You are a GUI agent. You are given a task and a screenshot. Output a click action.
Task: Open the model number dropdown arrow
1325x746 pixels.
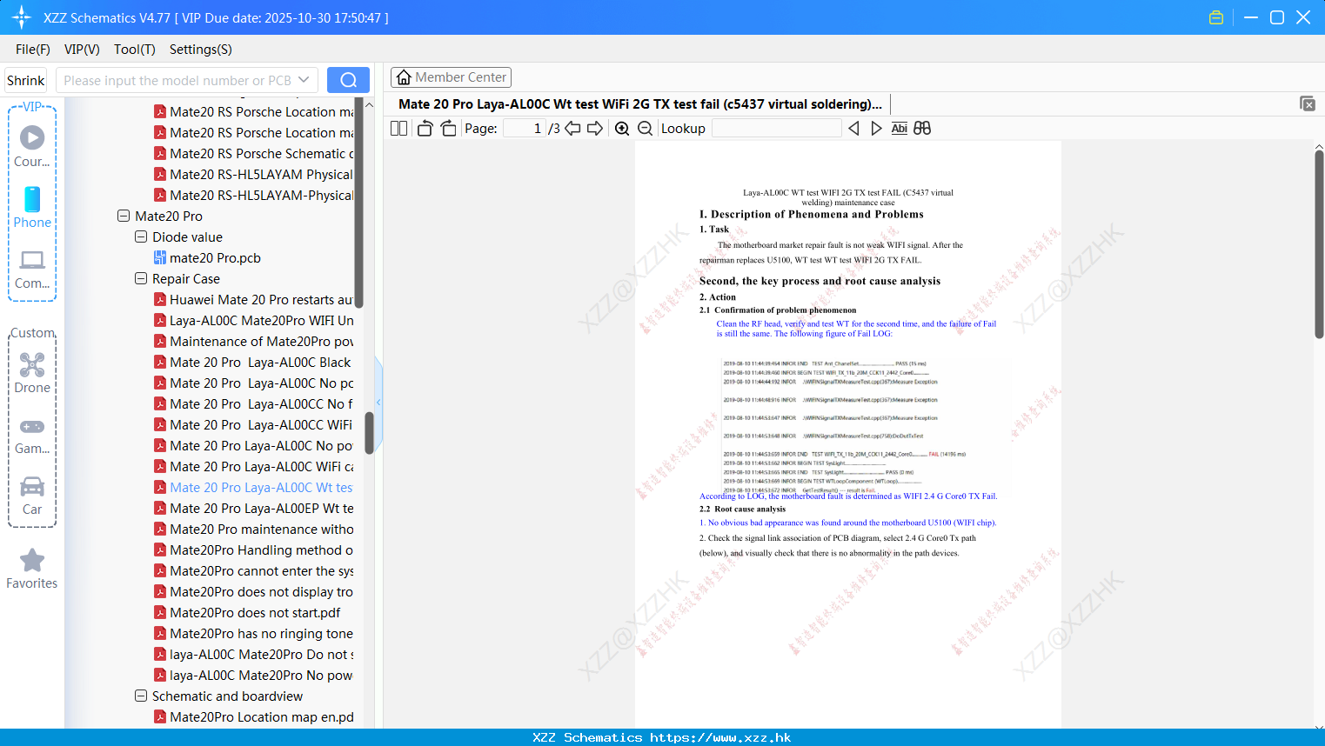click(304, 80)
